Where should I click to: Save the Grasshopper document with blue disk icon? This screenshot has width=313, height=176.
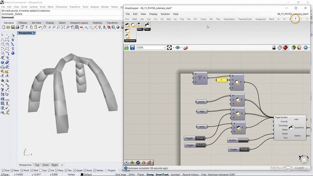(x=133, y=48)
